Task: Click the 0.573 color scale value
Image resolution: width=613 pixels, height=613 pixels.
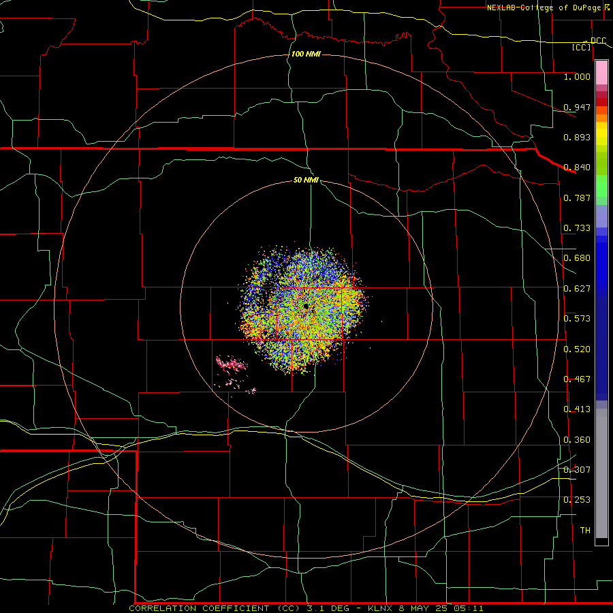Action: pos(577,319)
